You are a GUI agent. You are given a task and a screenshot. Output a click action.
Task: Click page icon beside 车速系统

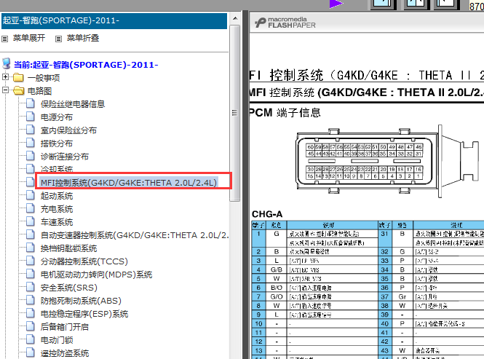(31, 221)
